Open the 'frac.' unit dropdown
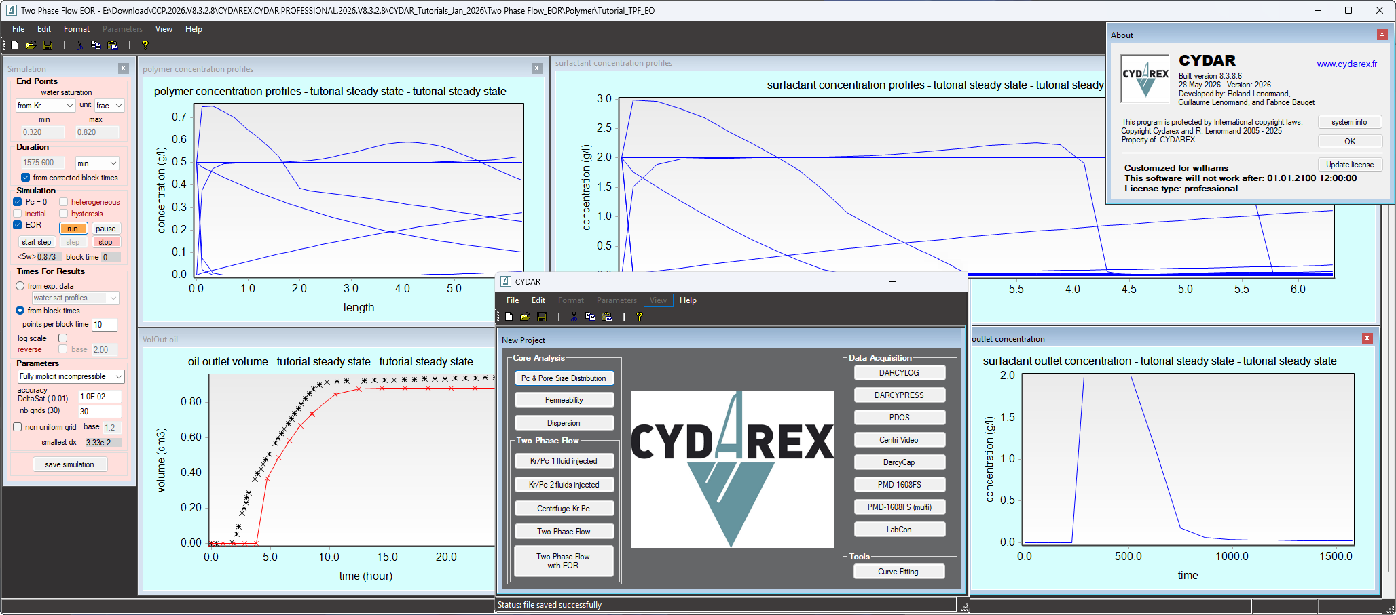 (x=109, y=106)
